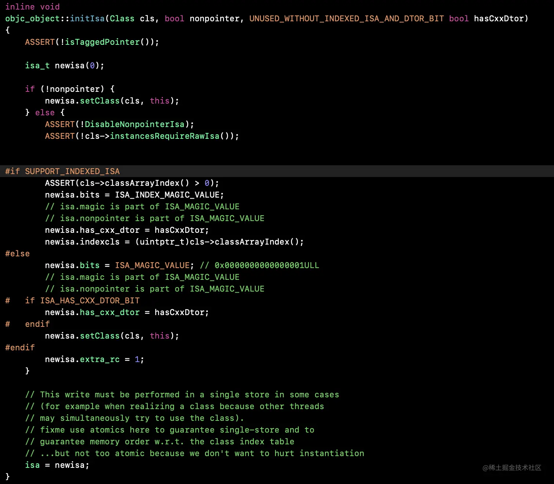554x484 pixels.
Task: Click the 'objc_object' class name
Action: coord(32,19)
